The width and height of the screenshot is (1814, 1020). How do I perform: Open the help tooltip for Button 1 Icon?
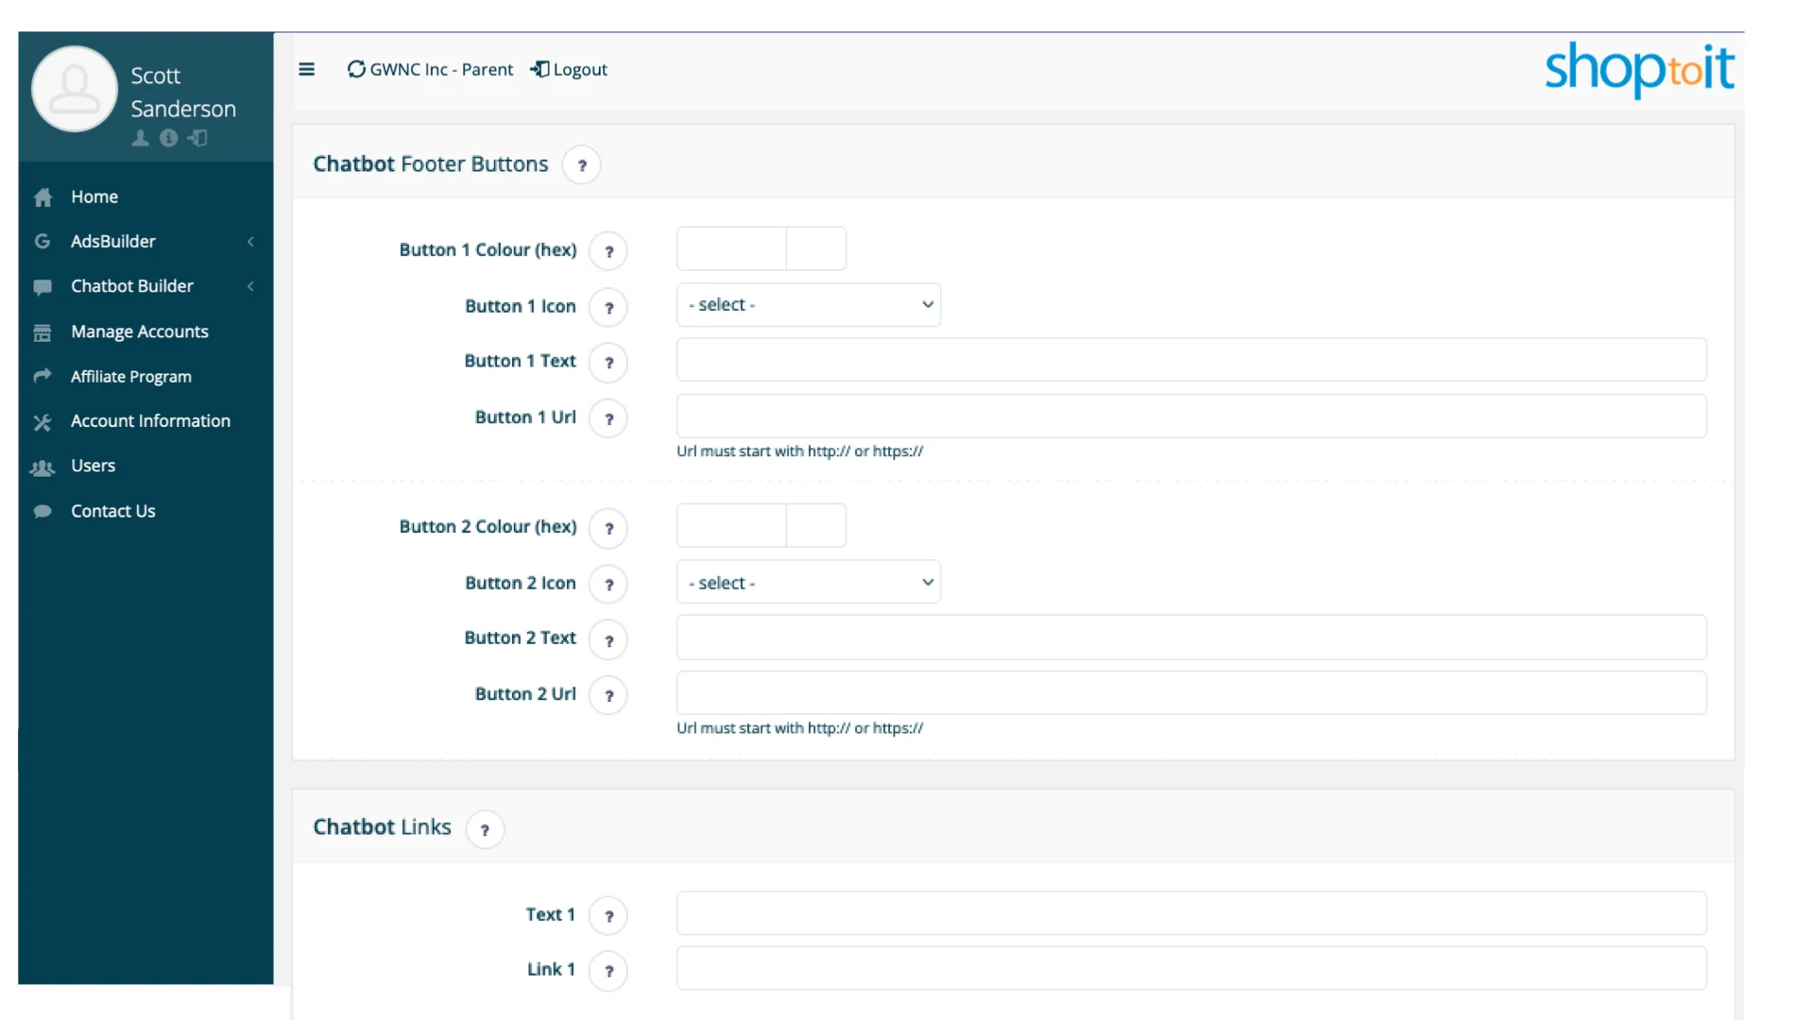[x=608, y=307]
